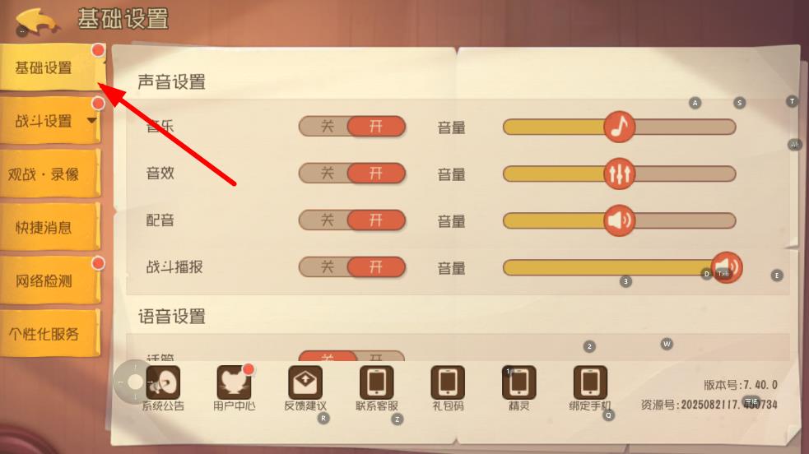Toggle the 音乐 music on/off switch
This screenshot has width=809, height=454.
click(x=352, y=127)
